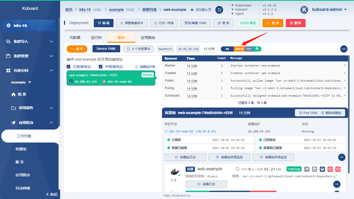This screenshot has height=199, width=354.
Task: Click the k8s-19 cluster gear icon
Action: click(x=9, y=26)
